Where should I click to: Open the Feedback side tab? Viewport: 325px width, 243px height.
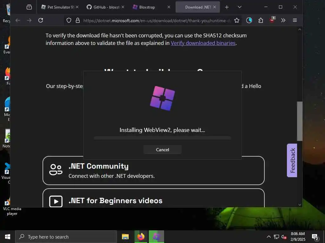(292, 160)
